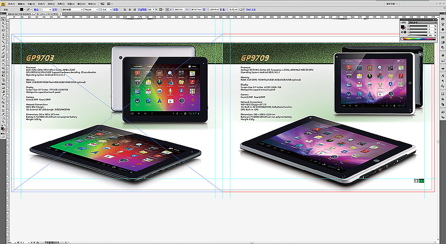
Task: Select the Selection arrow tool
Action: [2, 19]
